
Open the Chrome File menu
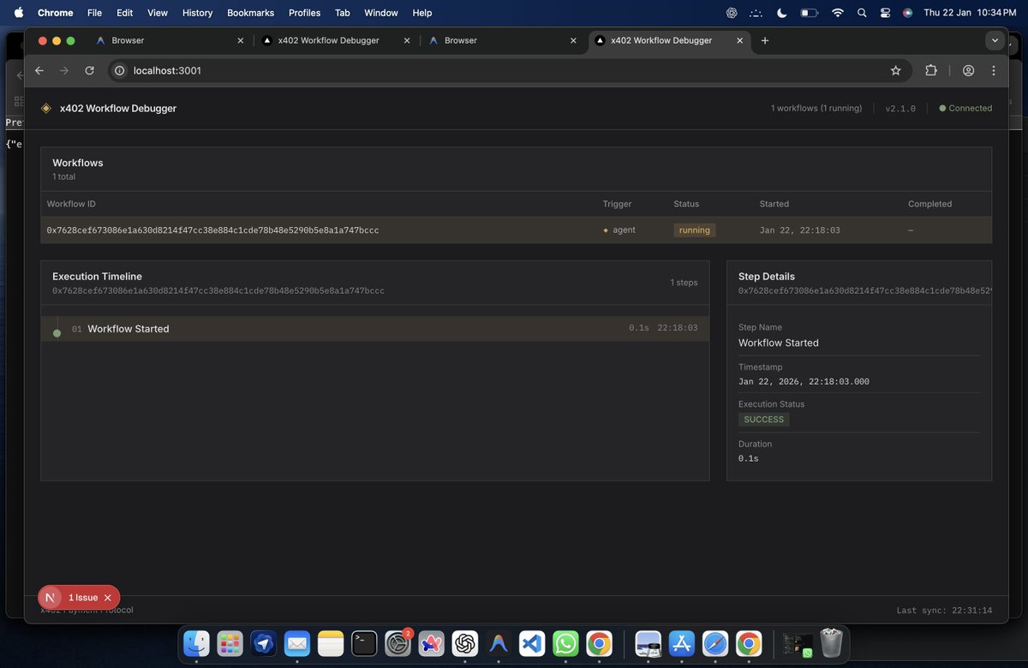point(94,13)
